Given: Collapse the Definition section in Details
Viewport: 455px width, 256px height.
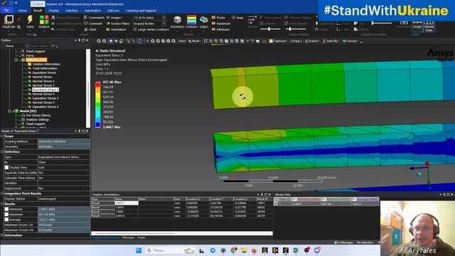Looking at the screenshot, I should [2, 151].
